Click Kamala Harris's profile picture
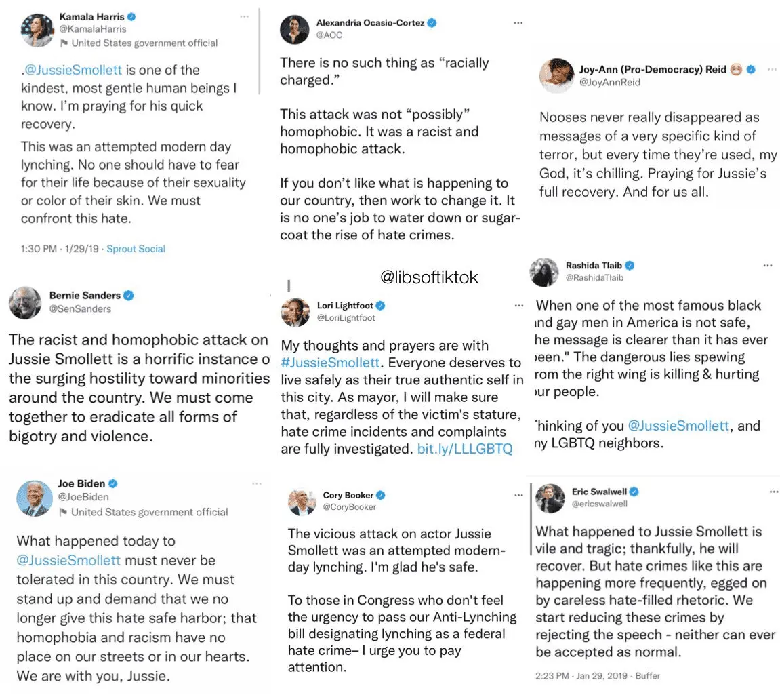This screenshot has width=780, height=697. (x=37, y=29)
